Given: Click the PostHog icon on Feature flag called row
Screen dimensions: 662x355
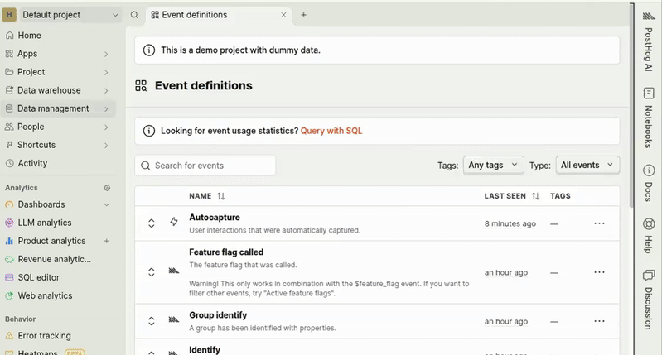Looking at the screenshot, I should pos(173,271).
